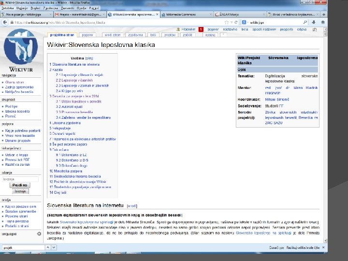Open the Pomoč sidebar link
Image resolution: width=348 pixels, height=261 pixels.
10,116
